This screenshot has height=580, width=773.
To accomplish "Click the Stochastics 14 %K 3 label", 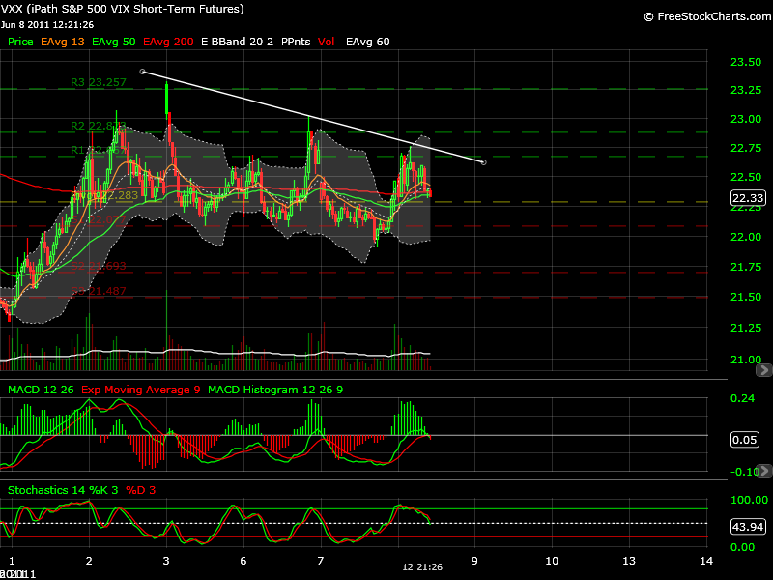I will tap(62, 490).
